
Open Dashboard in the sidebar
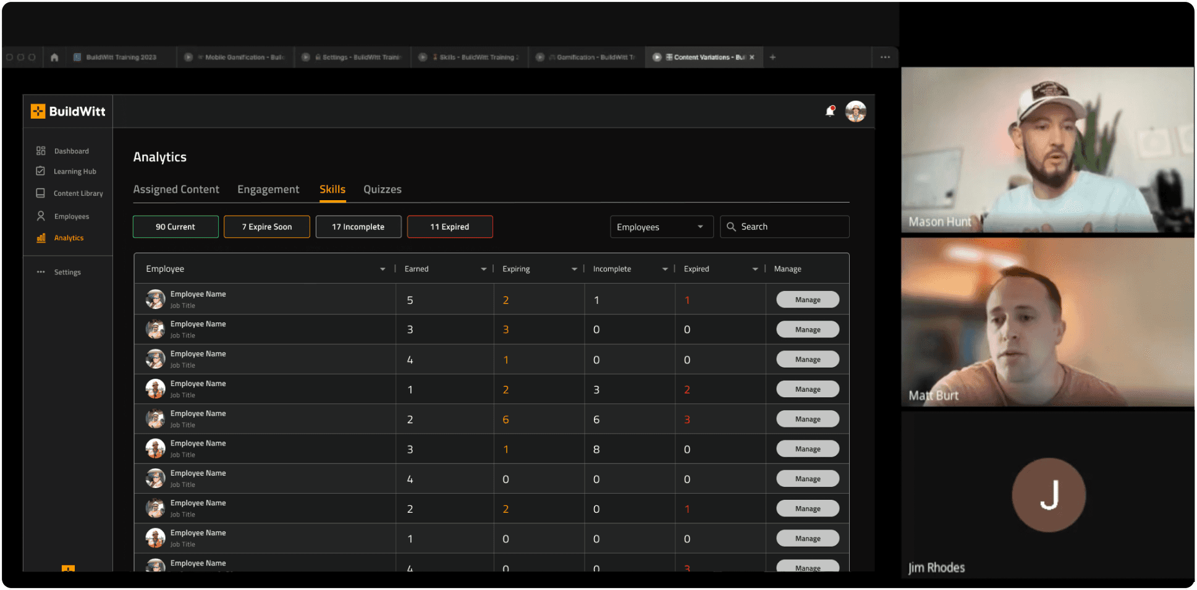(x=71, y=151)
